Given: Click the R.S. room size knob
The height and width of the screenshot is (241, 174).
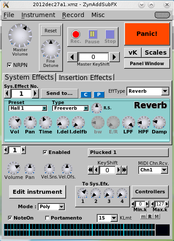Looking at the screenshot, I should [x=97, y=108].
